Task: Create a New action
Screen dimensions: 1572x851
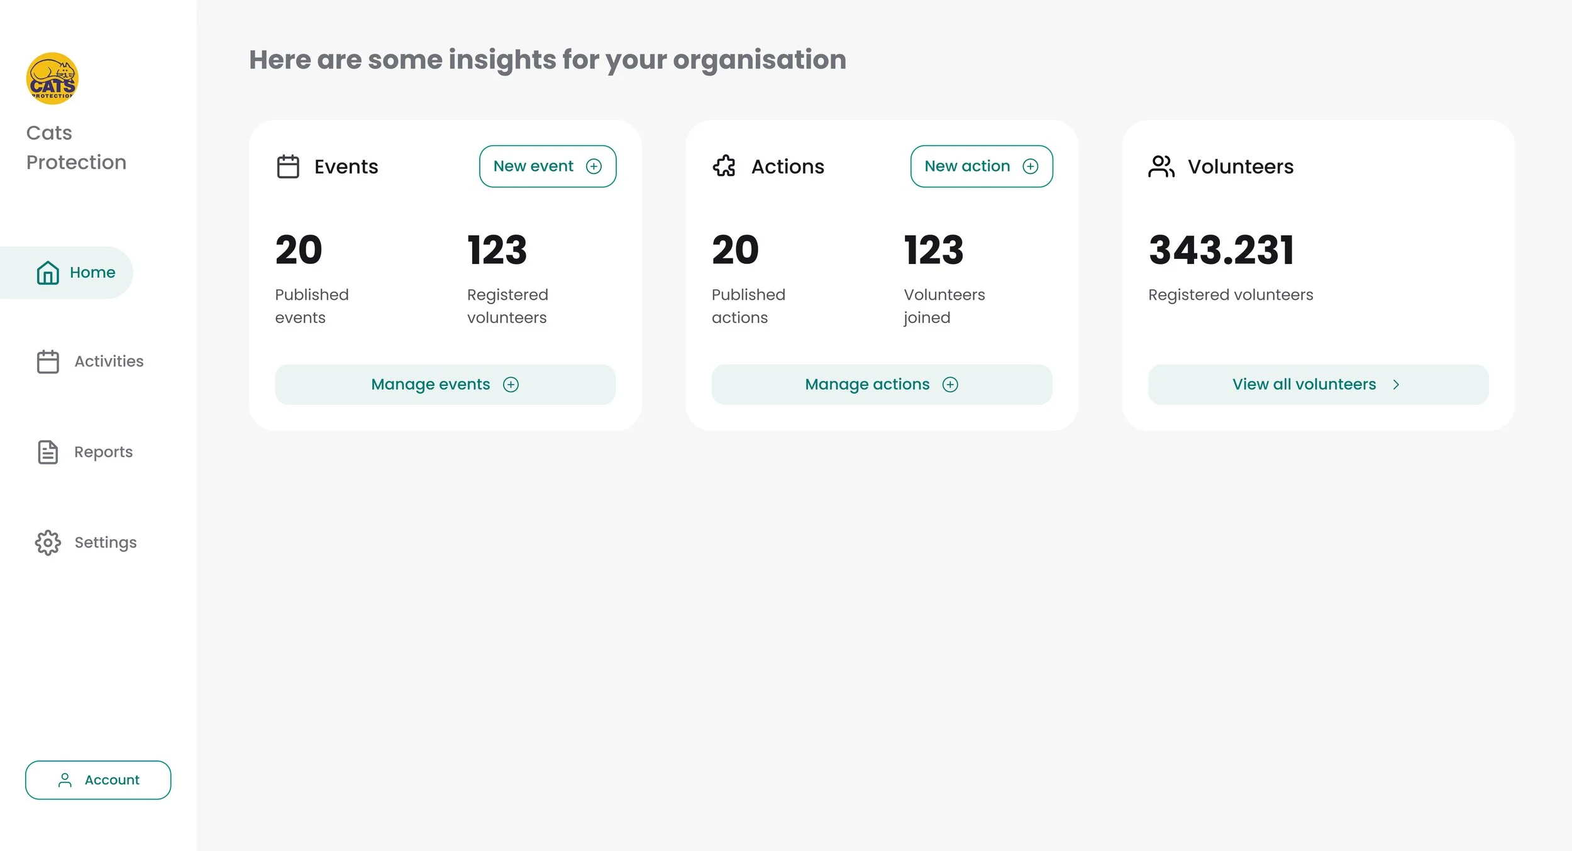Action: coord(982,167)
